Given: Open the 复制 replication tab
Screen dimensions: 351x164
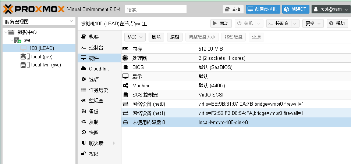Looking at the screenshot, I should tap(99, 122).
